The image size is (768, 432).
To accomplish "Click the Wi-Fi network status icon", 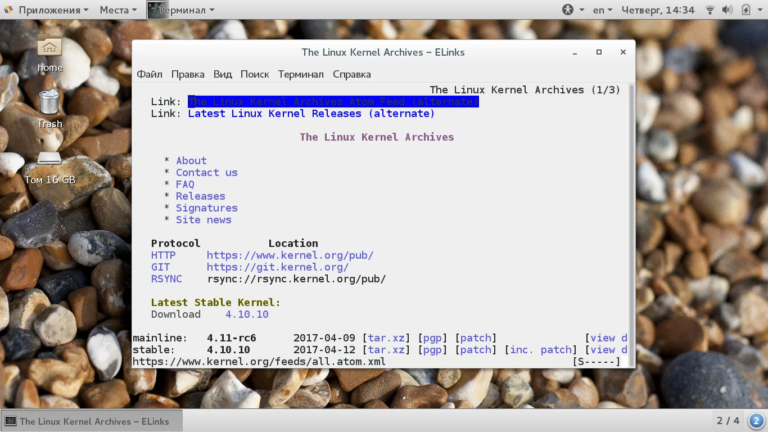I will pyautogui.click(x=710, y=10).
